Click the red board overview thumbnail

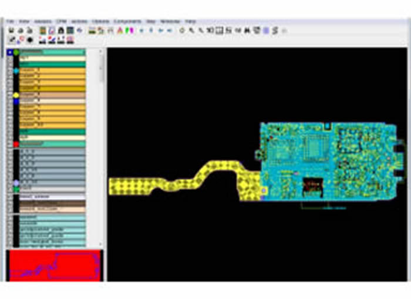[54, 265]
